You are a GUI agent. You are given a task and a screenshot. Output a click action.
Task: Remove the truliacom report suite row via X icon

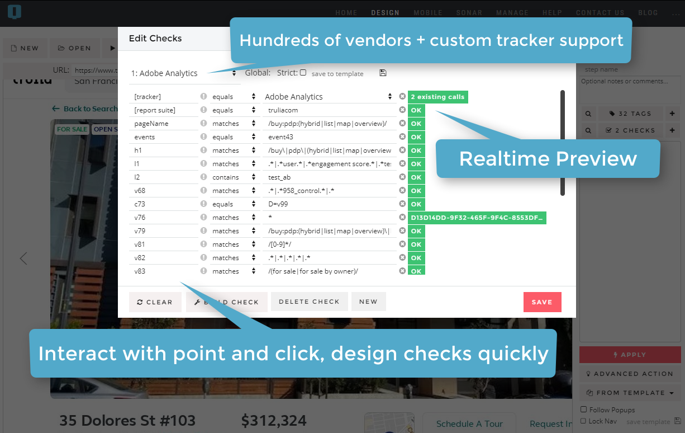point(402,110)
